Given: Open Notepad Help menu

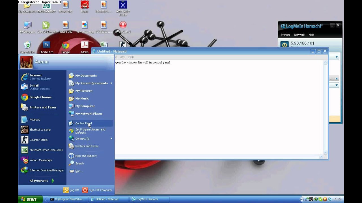Looking at the screenshot, I should pyautogui.click(x=131, y=57).
